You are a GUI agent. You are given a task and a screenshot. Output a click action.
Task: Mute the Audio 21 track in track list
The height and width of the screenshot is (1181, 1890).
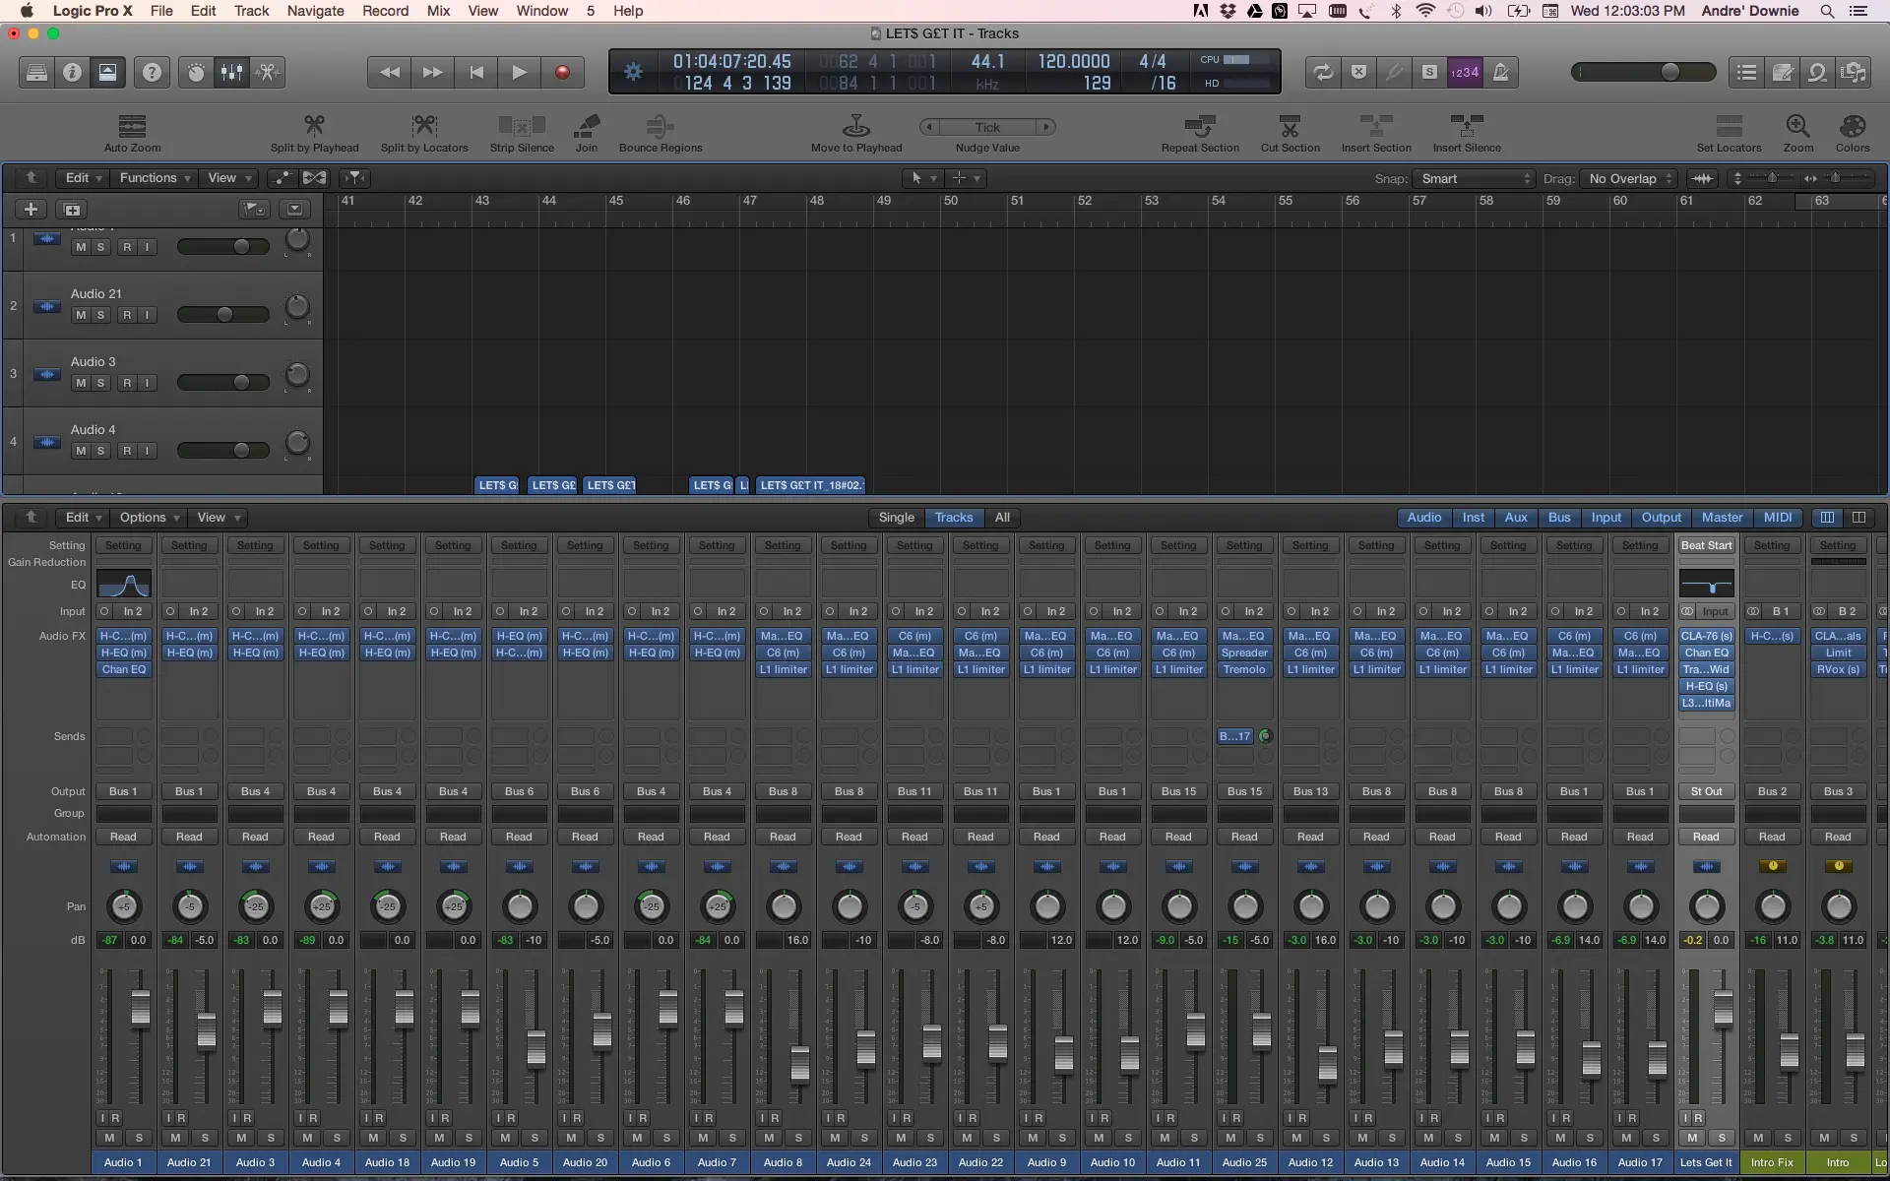click(81, 315)
